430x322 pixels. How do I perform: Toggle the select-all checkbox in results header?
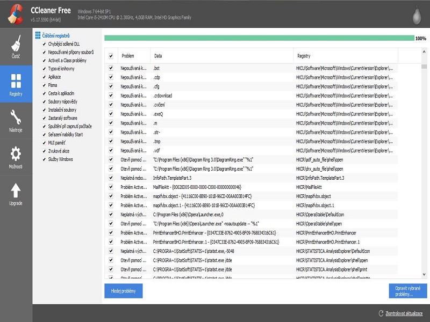coord(111,56)
